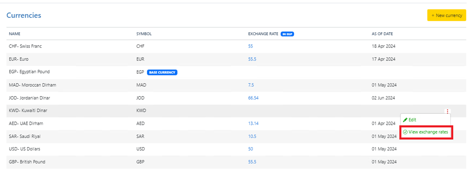Open the GBP exchange rate 55.5 link
Viewport: 467px width, 184px height.
[x=252, y=162]
